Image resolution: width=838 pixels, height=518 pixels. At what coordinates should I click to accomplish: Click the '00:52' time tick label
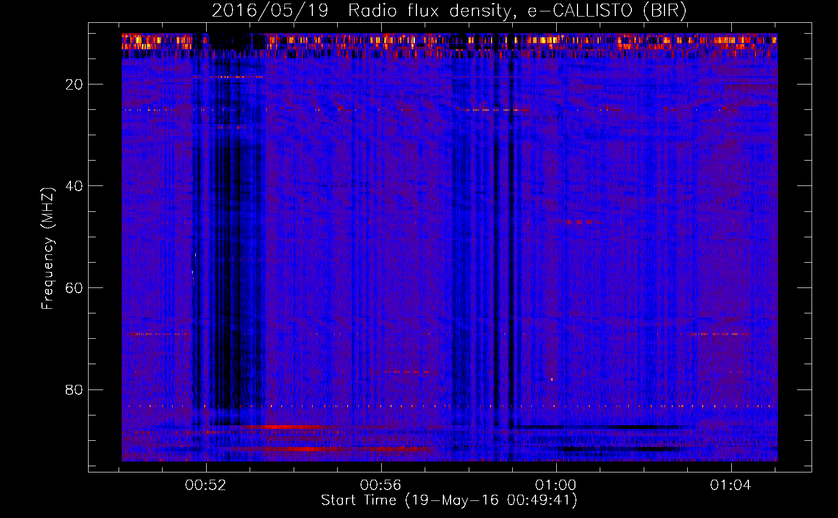click(x=206, y=485)
